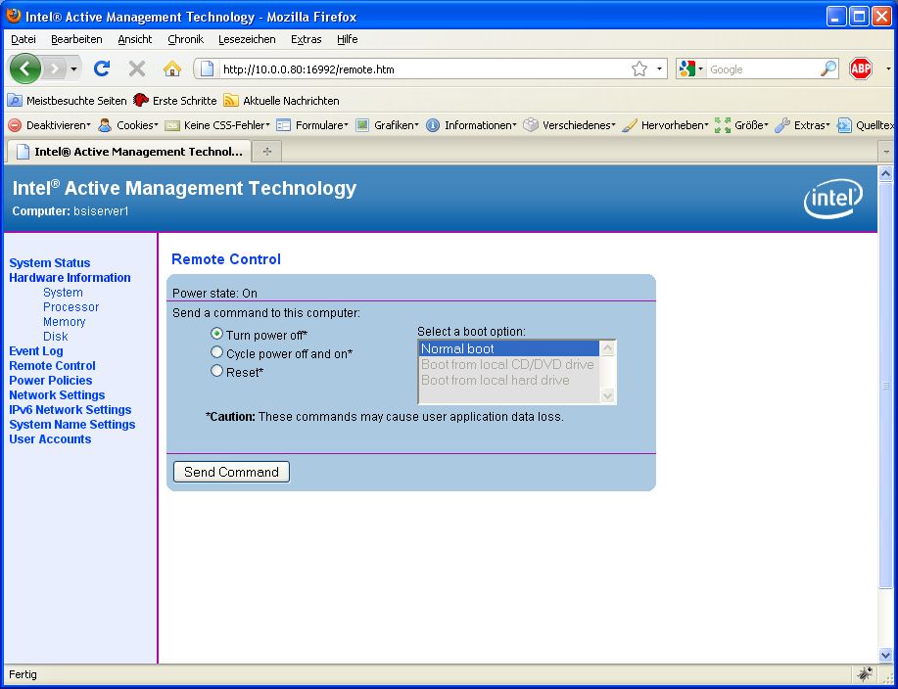
Task: Click the page vertical scrollbar track
Action: click(x=886, y=489)
